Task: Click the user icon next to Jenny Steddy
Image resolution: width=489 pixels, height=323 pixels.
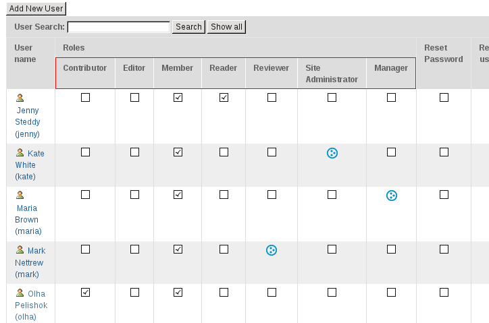Action: [x=20, y=98]
